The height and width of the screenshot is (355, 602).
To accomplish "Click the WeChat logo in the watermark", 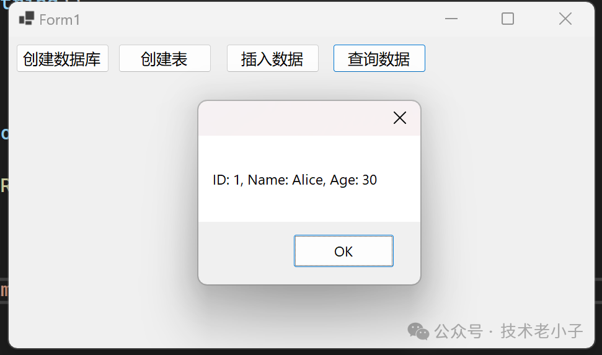I will [x=418, y=331].
